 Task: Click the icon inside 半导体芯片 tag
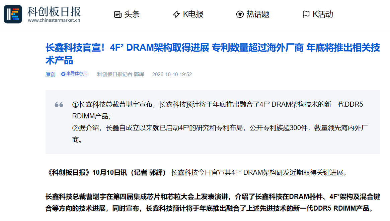tap(63, 74)
